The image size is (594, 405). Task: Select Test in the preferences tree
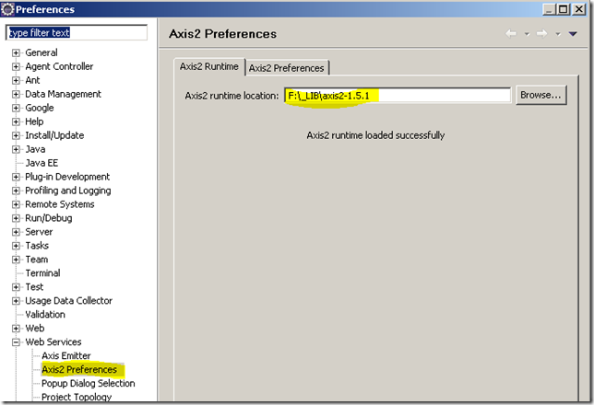point(34,287)
